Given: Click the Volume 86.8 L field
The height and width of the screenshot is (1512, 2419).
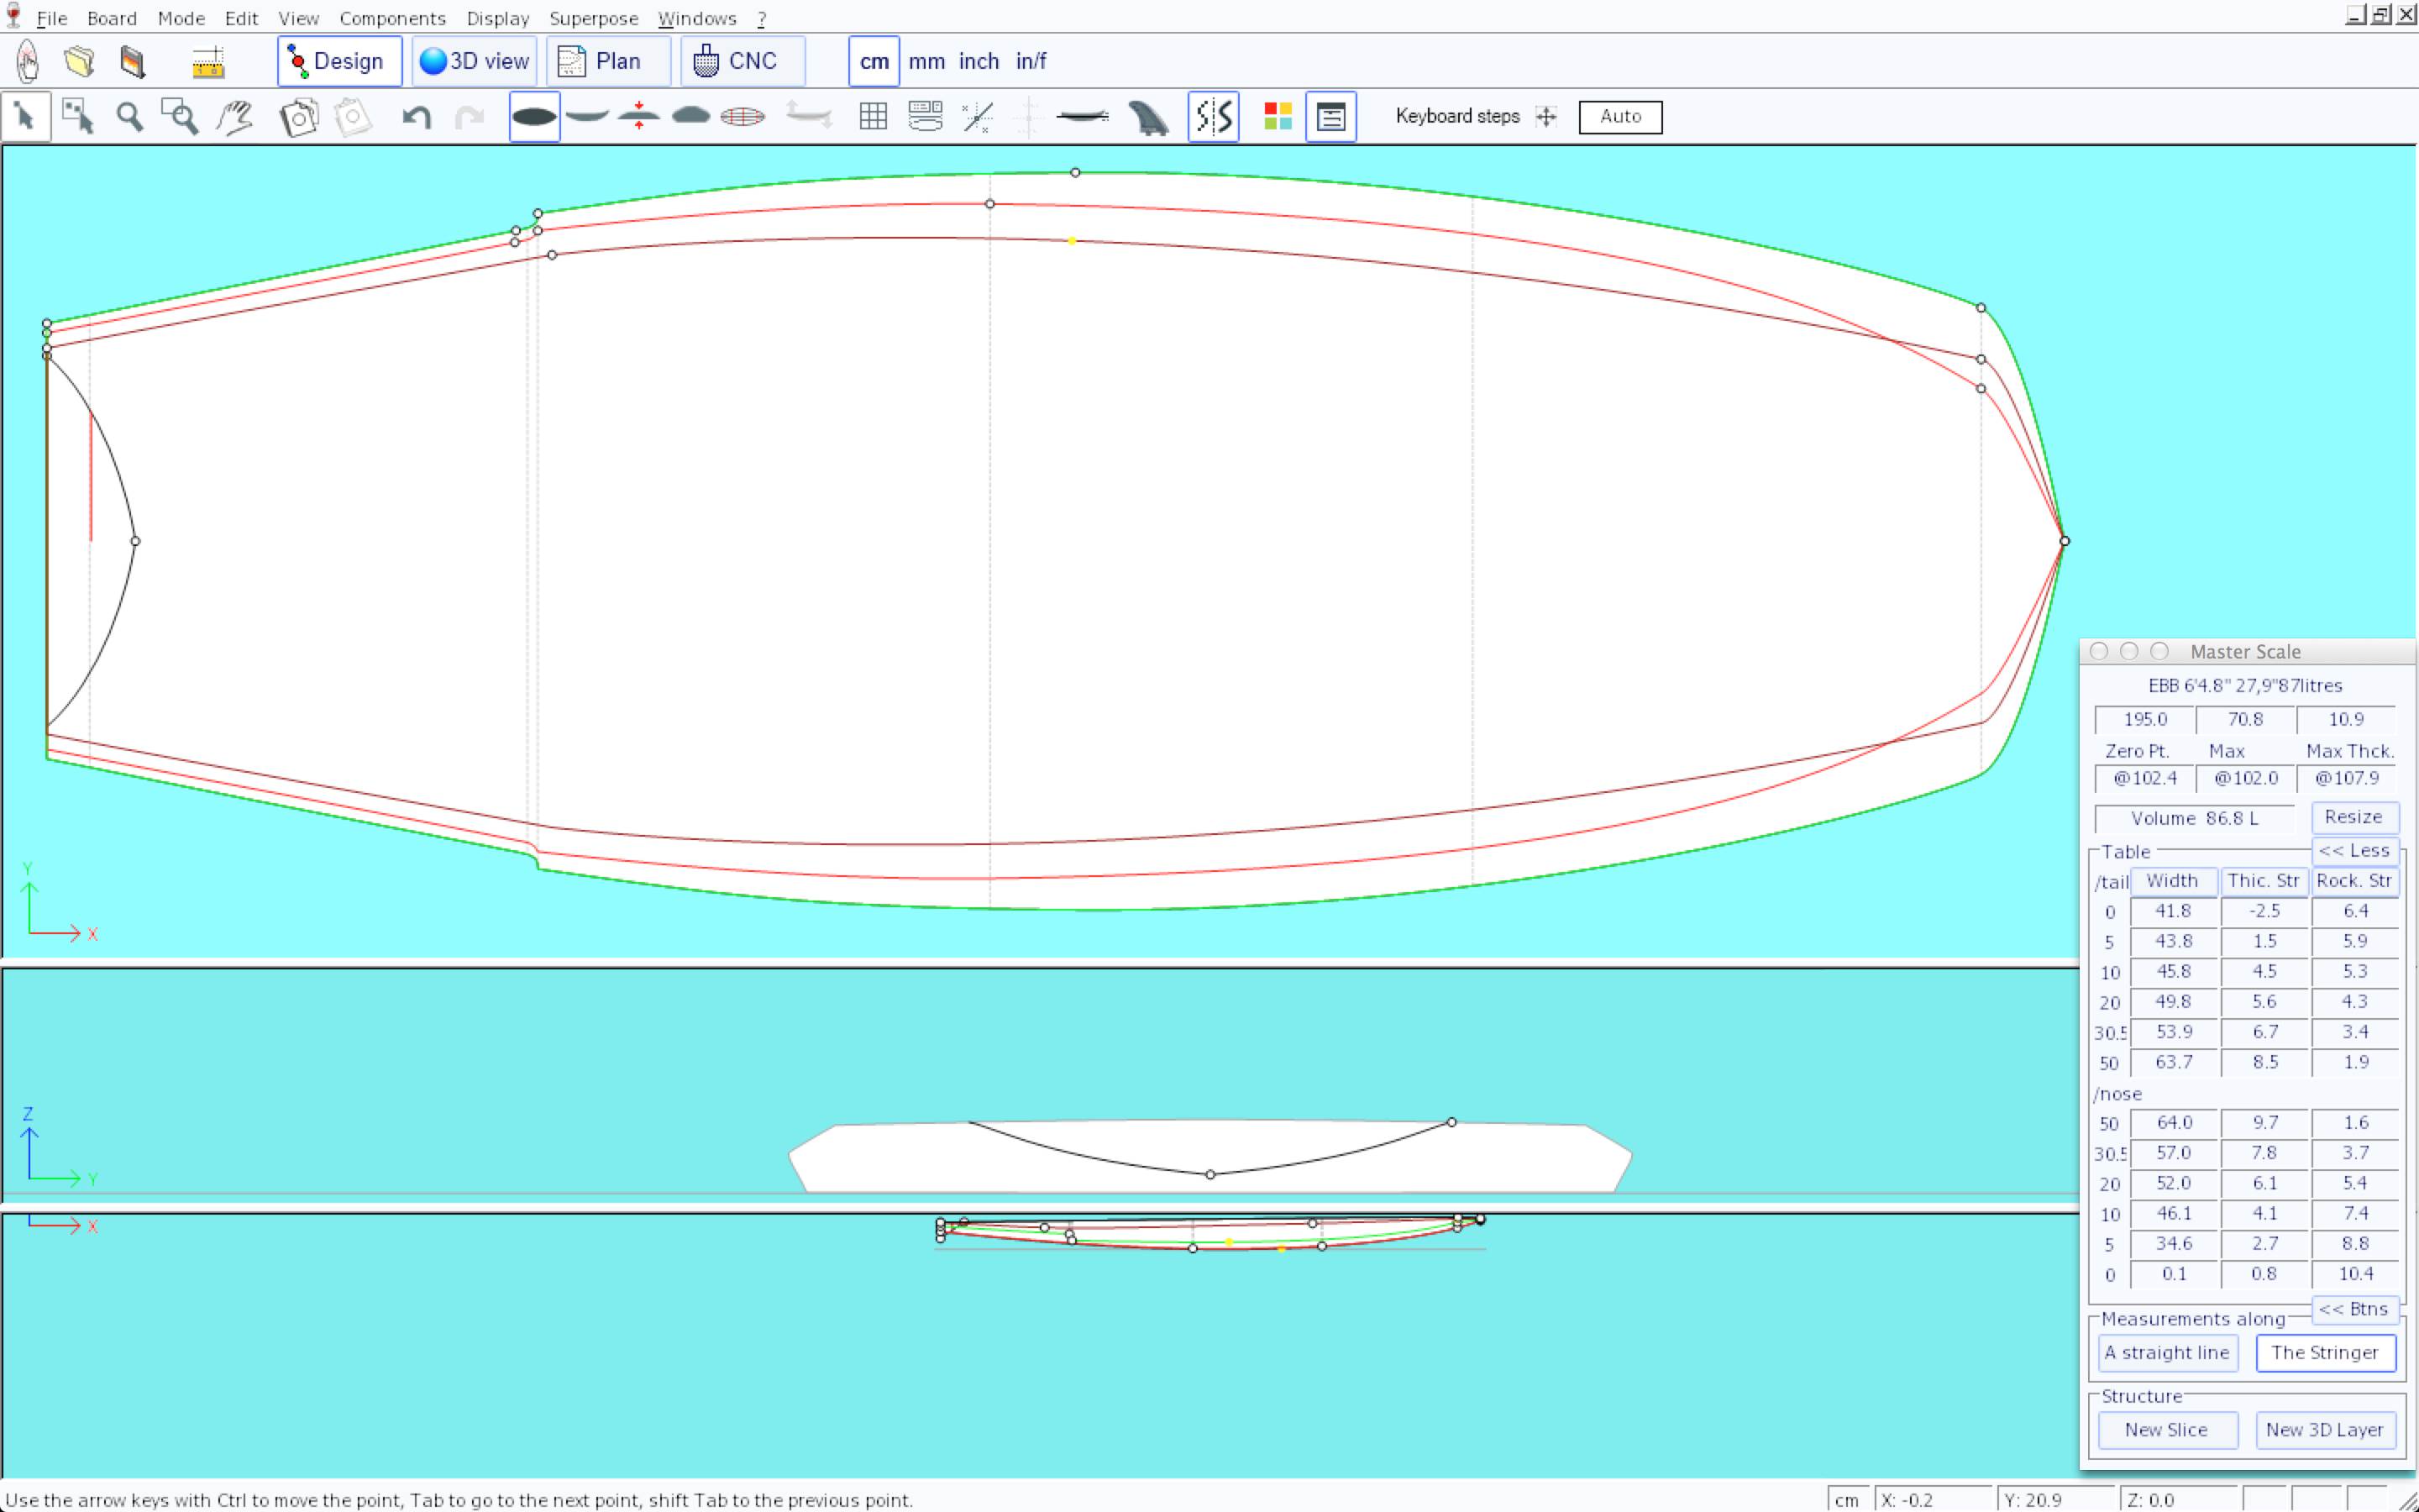Looking at the screenshot, I should 2193,818.
